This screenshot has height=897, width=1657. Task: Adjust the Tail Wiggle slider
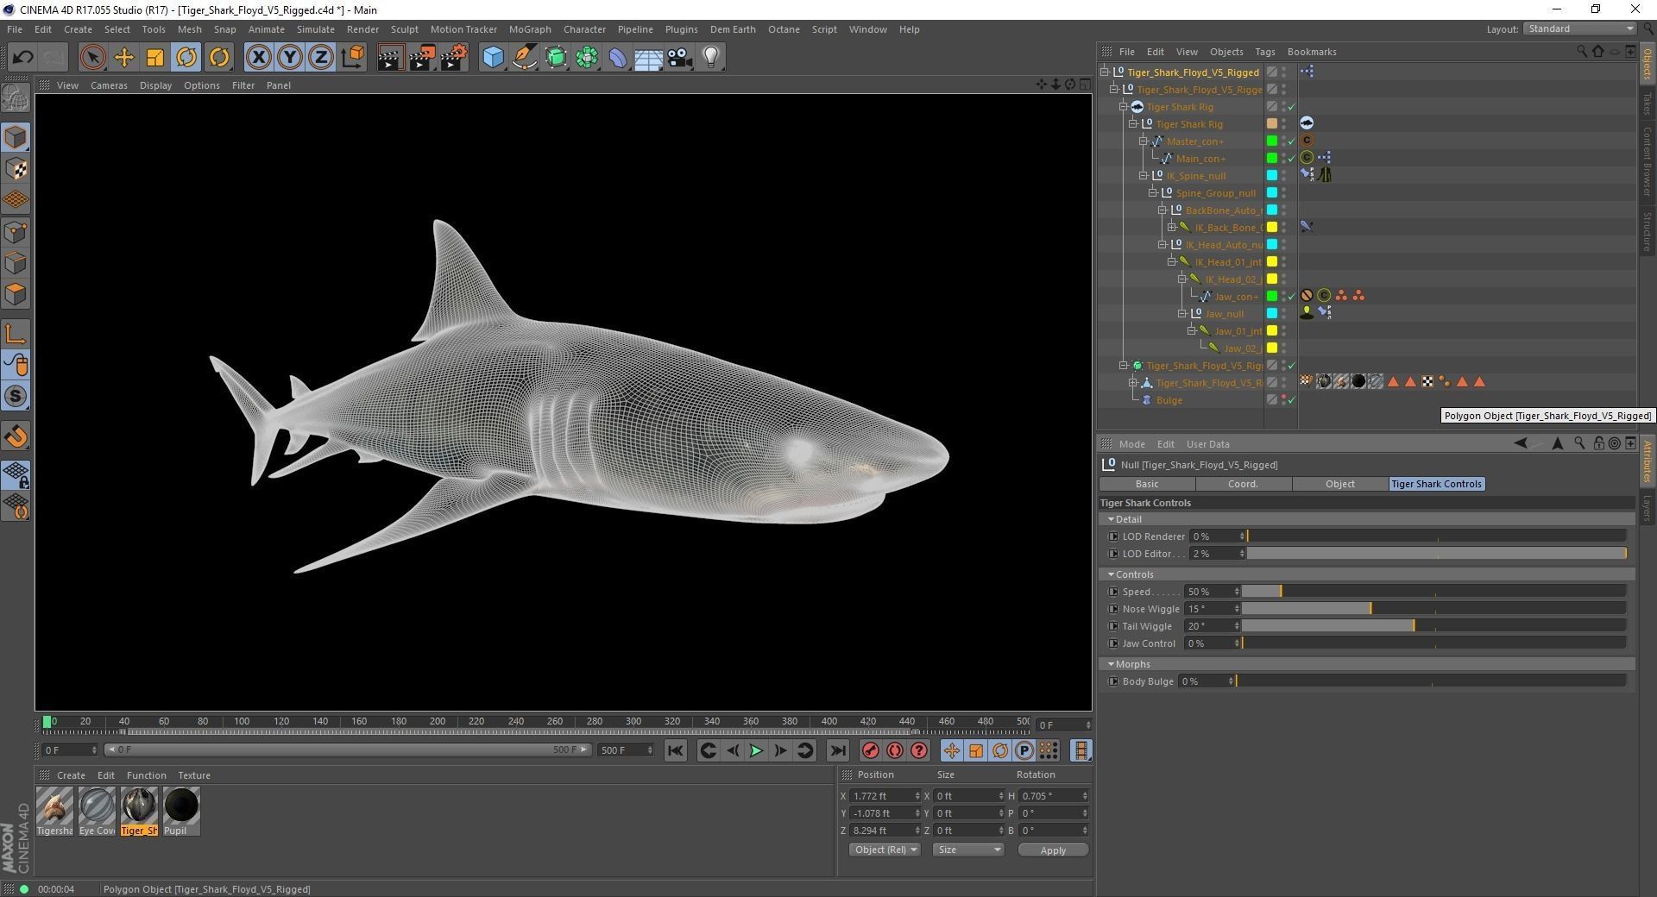[x=1433, y=626]
